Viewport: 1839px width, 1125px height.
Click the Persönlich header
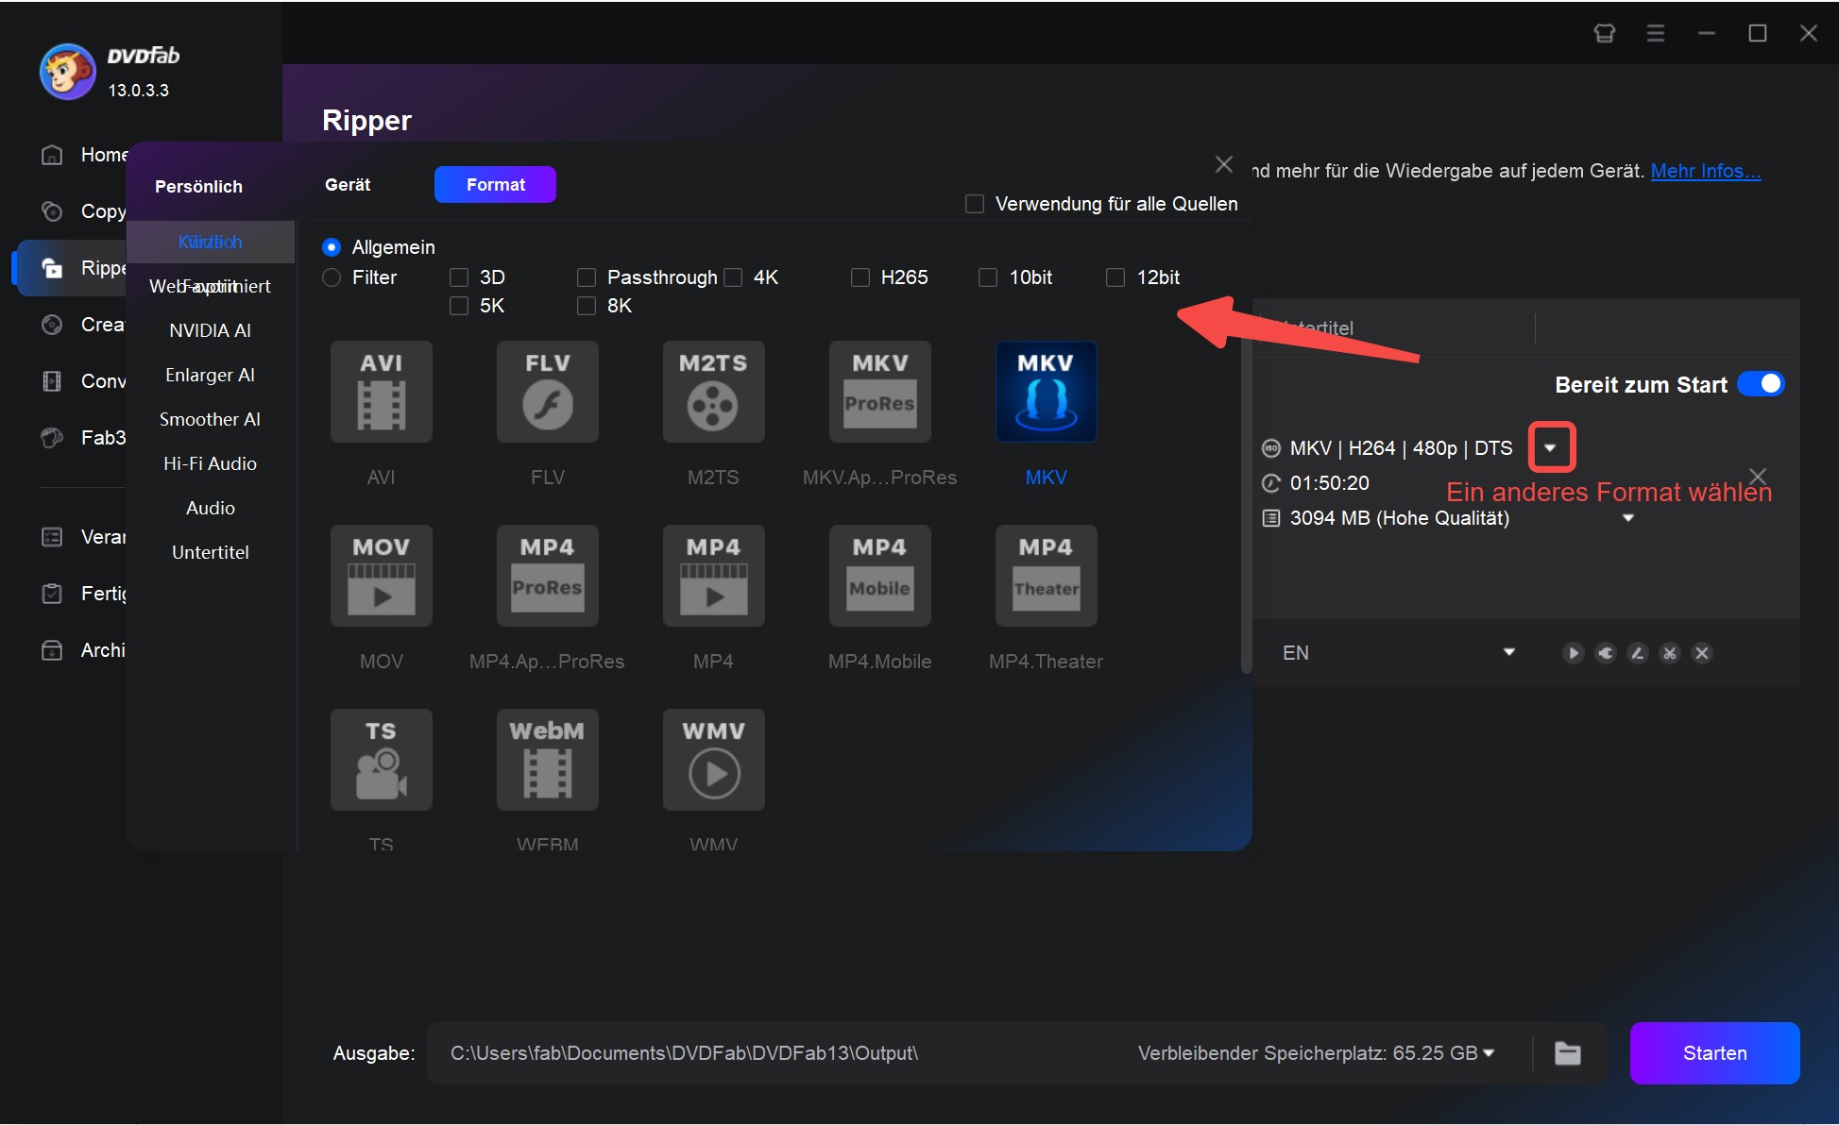click(x=198, y=187)
